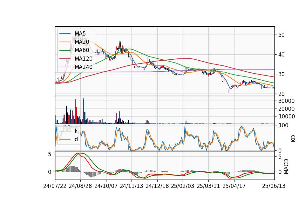
Task: Click the KD axis value 100
Action: (283, 125)
